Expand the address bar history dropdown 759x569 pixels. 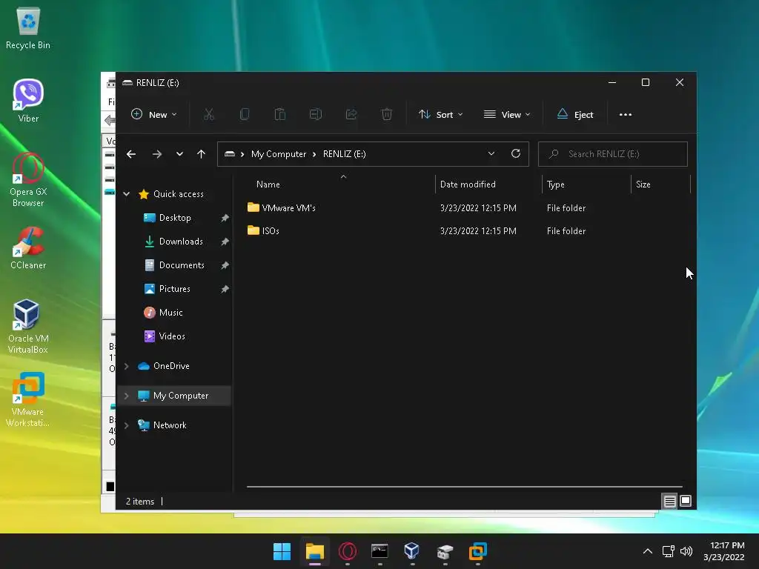click(x=491, y=154)
